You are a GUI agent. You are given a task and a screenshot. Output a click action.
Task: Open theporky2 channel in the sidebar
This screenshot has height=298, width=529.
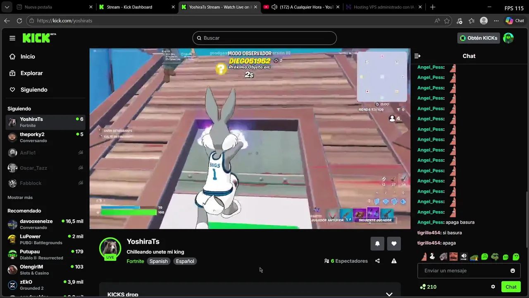45,137
